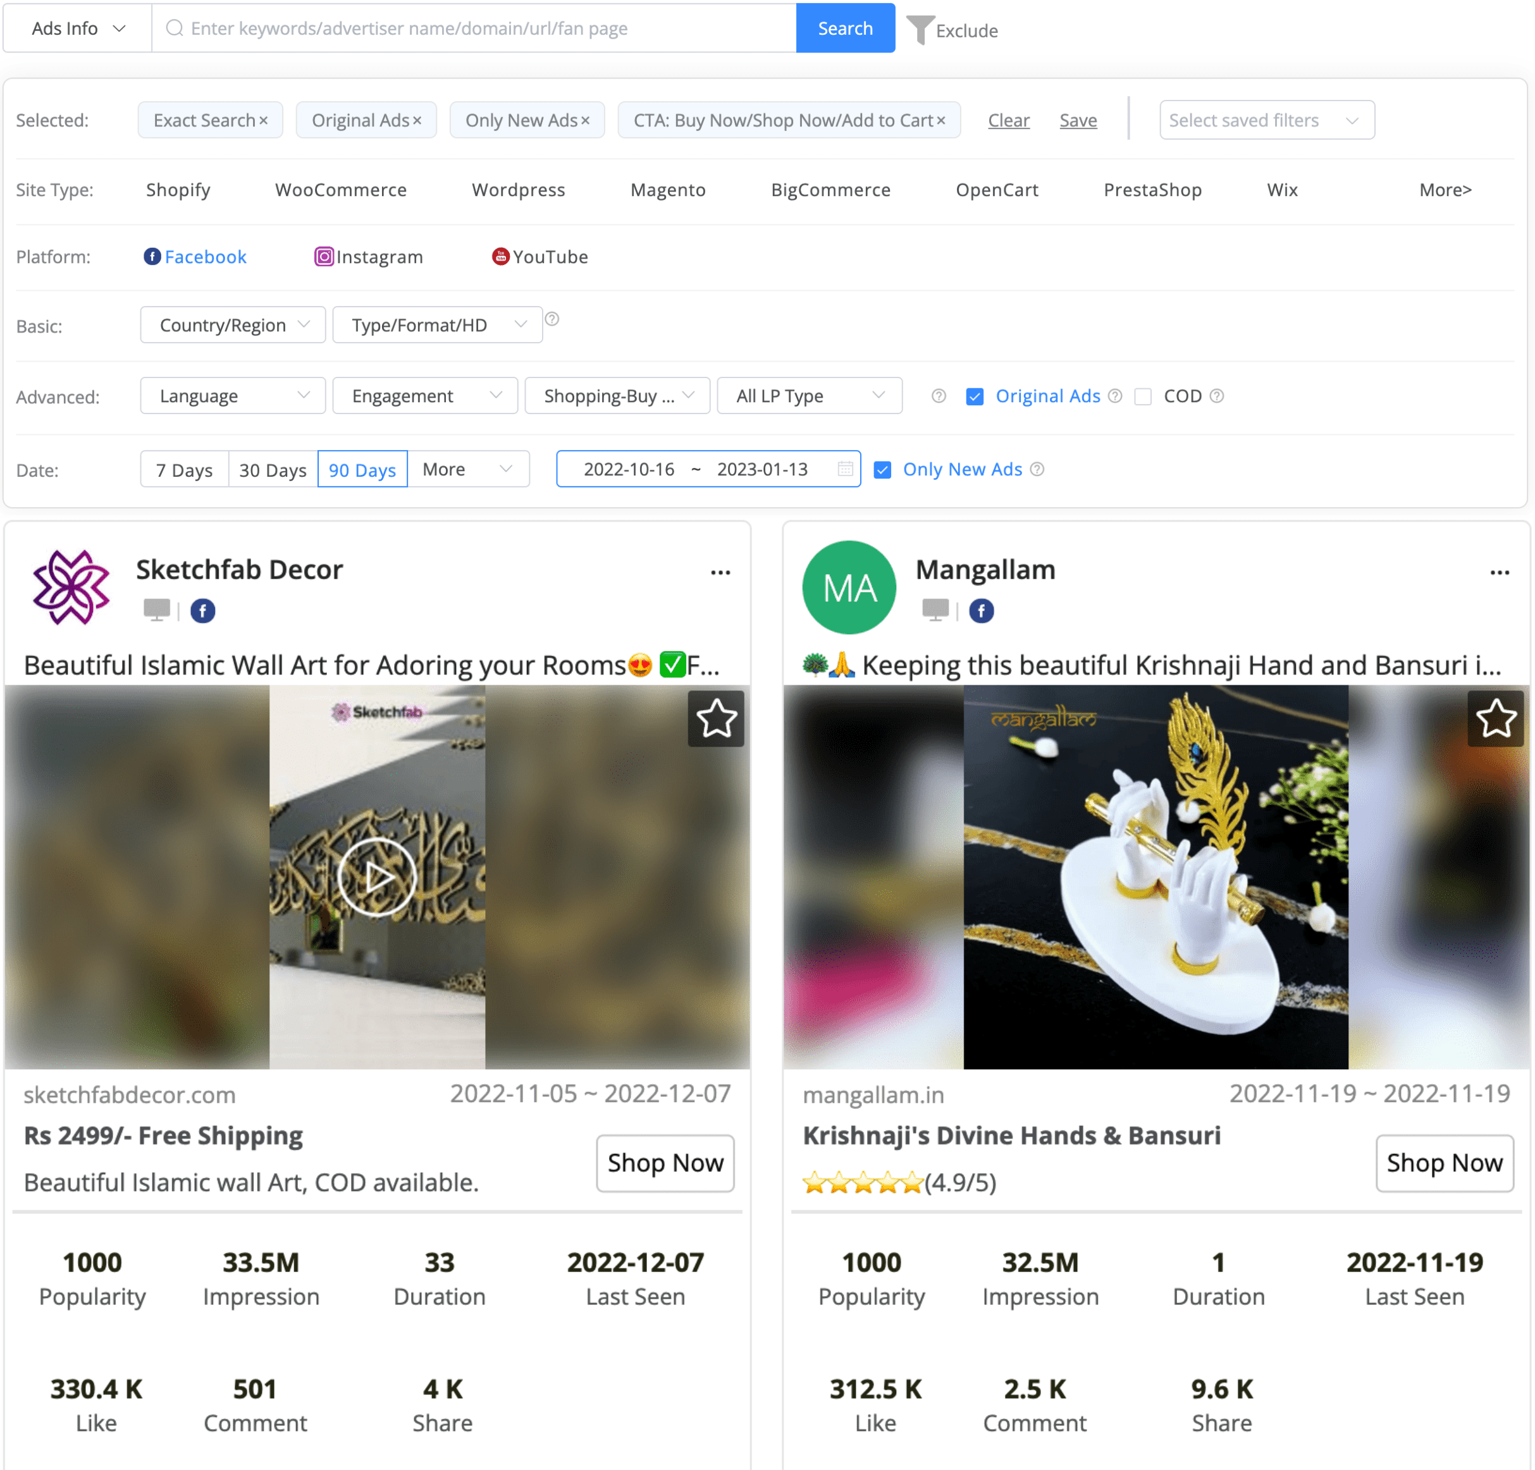Click the Instagram platform icon
This screenshot has width=1535, height=1470.
(323, 257)
